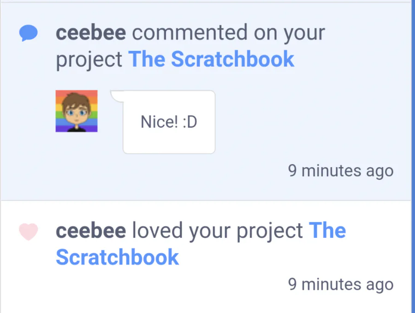415x313 pixels.
Task: Click the word "Scratchbook" on the bottom line
Action: coord(117,257)
